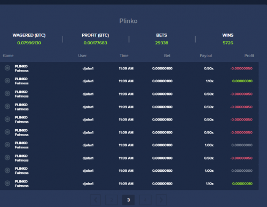Click the Time column header

(x=124, y=55)
